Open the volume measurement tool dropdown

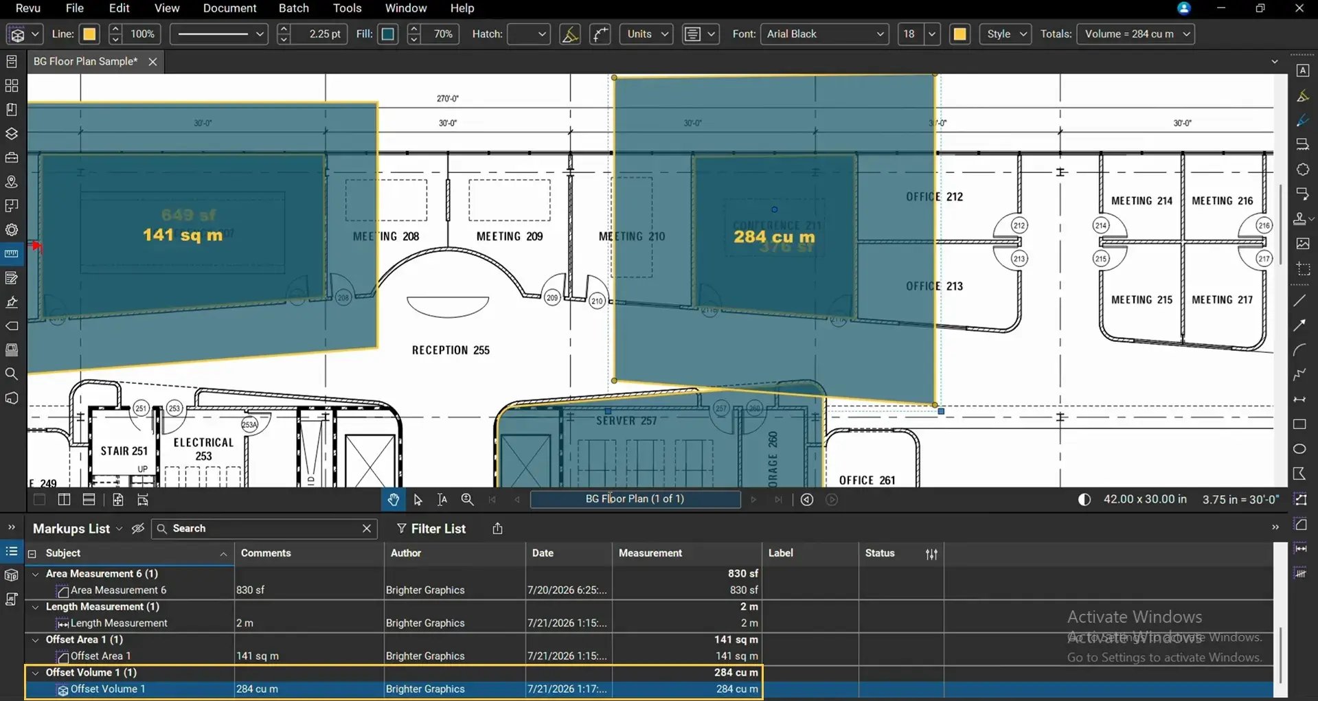(36, 34)
